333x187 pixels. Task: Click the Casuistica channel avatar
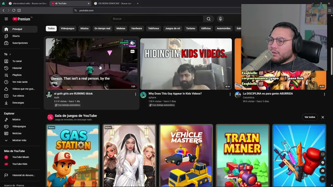[238, 95]
